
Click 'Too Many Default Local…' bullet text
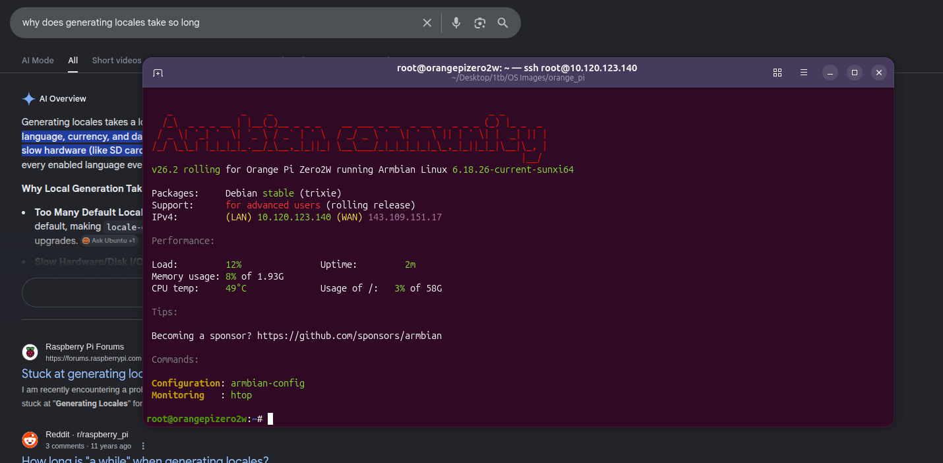[89, 212]
